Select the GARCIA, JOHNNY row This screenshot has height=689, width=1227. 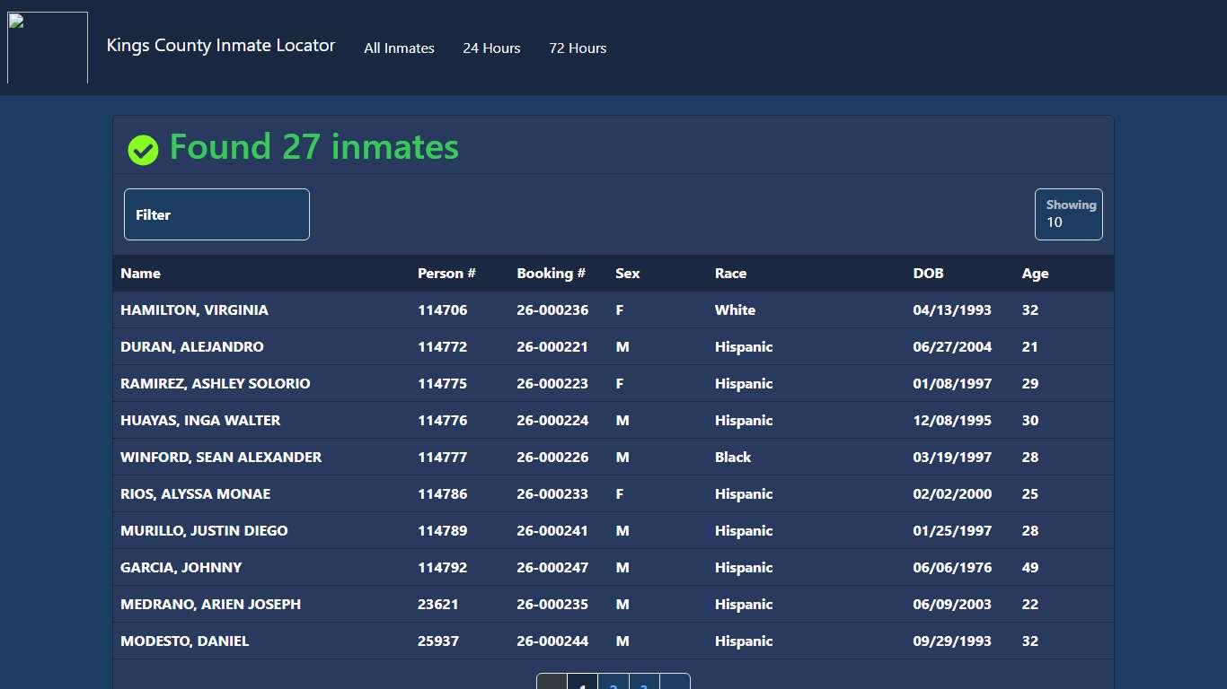coord(181,567)
